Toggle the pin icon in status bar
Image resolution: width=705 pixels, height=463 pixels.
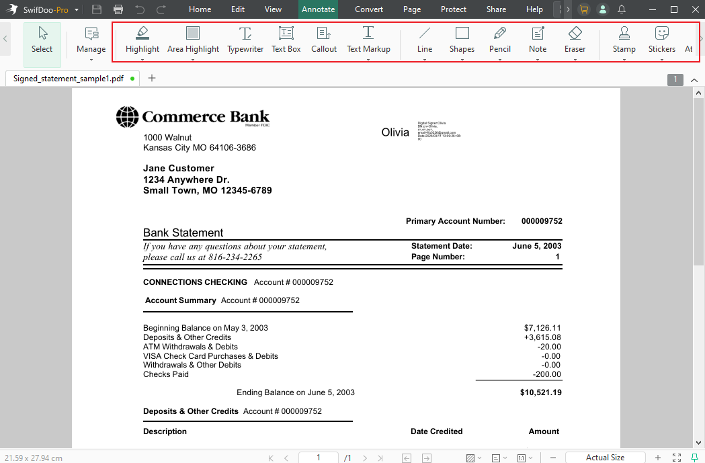696,457
